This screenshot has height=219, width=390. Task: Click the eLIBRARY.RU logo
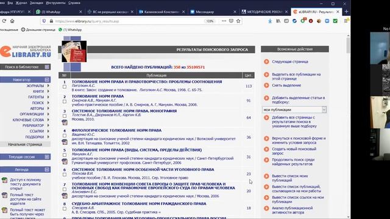coord(26,51)
